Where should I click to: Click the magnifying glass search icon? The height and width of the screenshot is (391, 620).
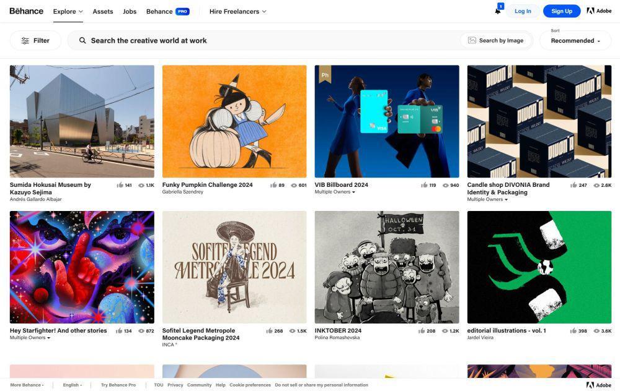tap(82, 40)
